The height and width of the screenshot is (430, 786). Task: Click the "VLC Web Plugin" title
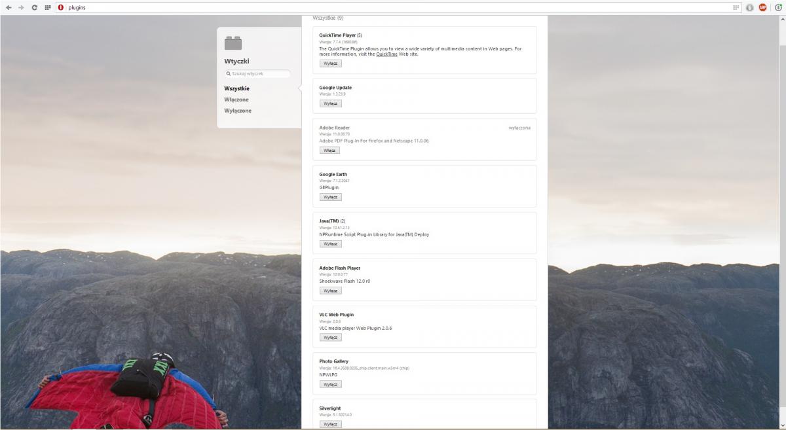tap(337, 315)
